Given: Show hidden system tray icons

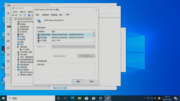Looking at the screenshot, I should coord(145,98).
